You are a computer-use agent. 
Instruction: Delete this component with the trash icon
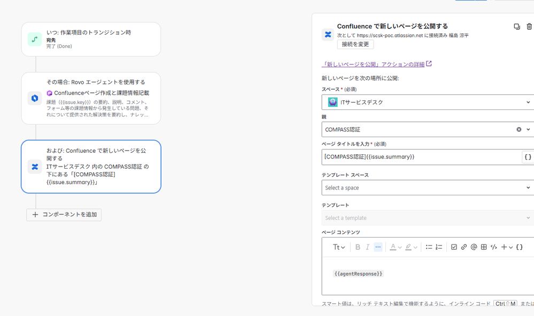coord(529,27)
